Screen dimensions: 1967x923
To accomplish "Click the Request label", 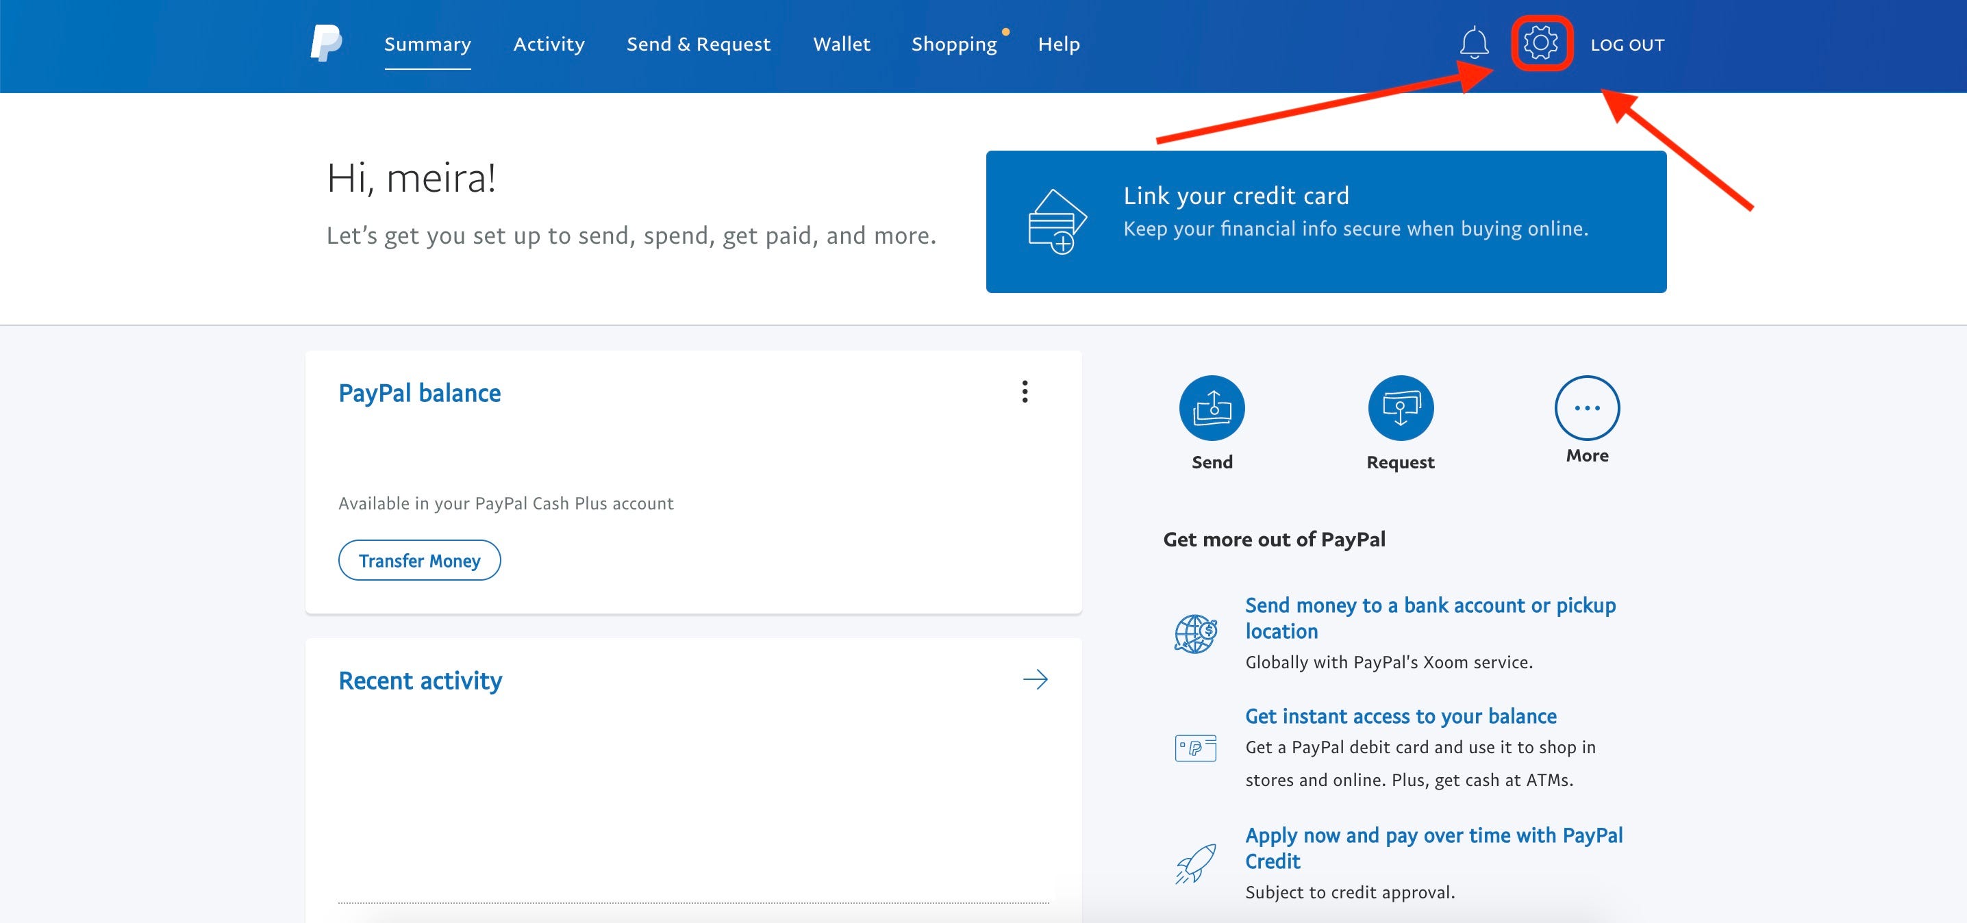I will (x=1401, y=463).
